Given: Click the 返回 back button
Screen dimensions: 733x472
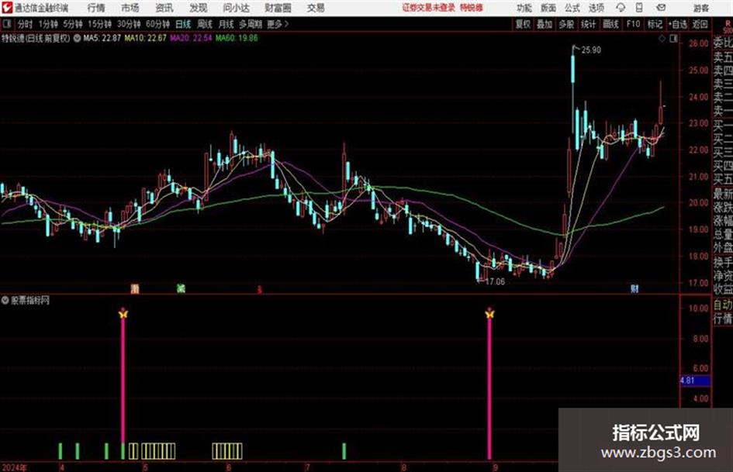Looking at the screenshot, I should point(700,24).
